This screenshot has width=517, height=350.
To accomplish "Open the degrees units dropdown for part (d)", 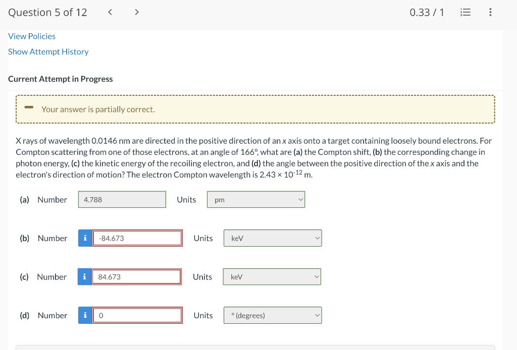I will click(x=273, y=315).
